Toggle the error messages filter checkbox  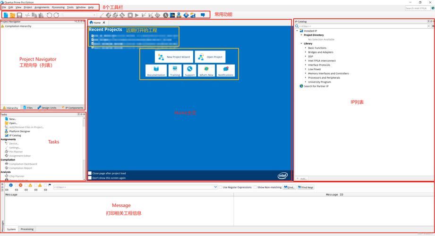[17, 185]
